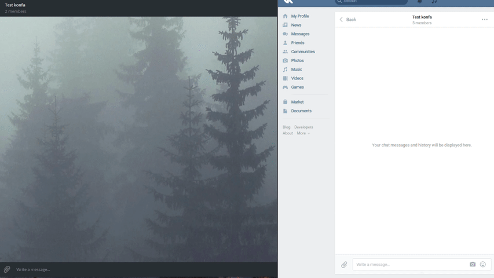This screenshot has height=278, width=494.
Task: Click the home icon beside My Profile
Action: pos(285,16)
